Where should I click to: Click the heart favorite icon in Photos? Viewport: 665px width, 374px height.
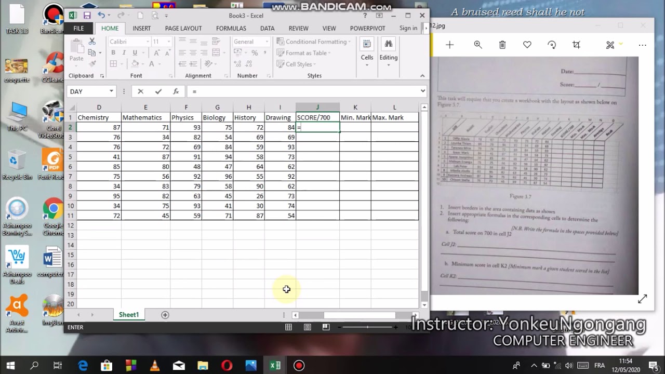point(527,45)
